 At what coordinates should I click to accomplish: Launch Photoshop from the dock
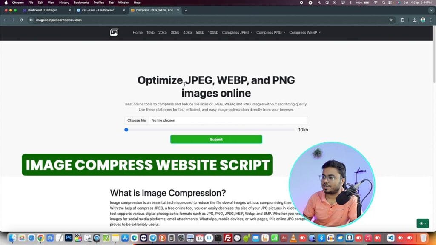(x=68, y=238)
